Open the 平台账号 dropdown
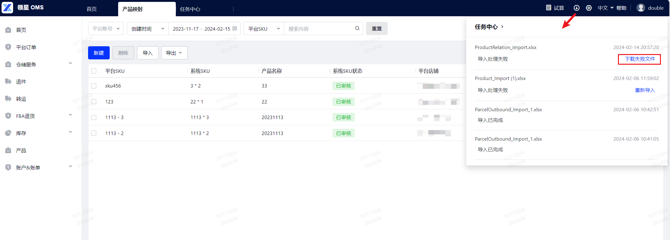This screenshot has width=670, height=240. point(106,28)
